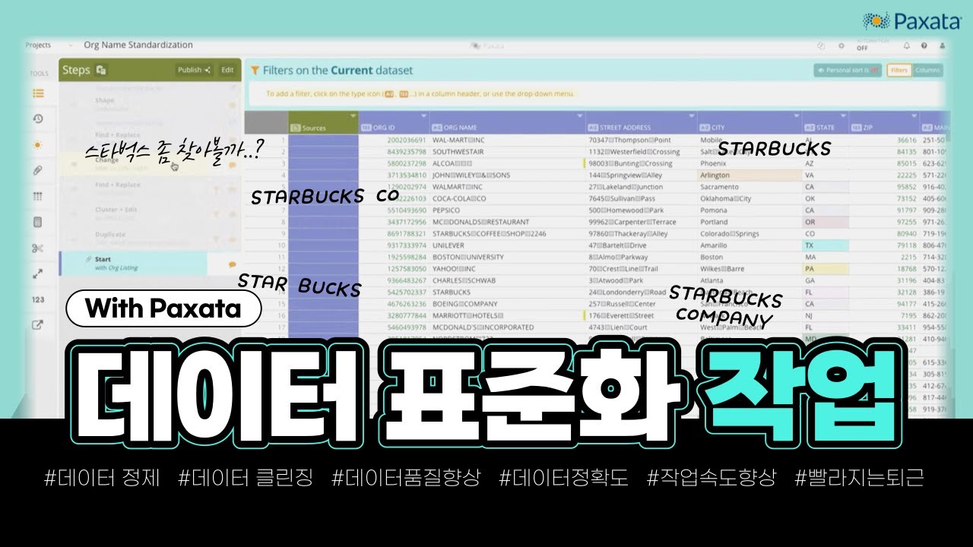Click the duplicate-pages icon in top bar
Screen dimensions: 973x547
click(x=821, y=46)
